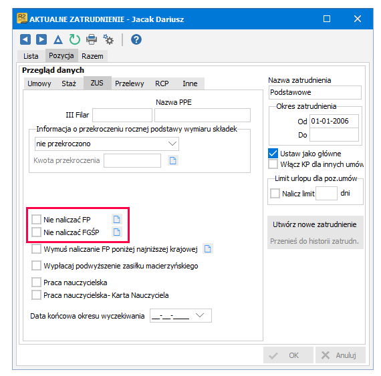Screen dimensions: 381x376
Task: Open help question mark icon
Action: coord(136,39)
